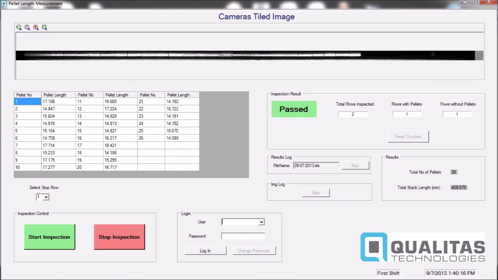The width and height of the screenshot is (498, 280).
Task: Click the Rows with Pellets value box
Action: point(407,114)
